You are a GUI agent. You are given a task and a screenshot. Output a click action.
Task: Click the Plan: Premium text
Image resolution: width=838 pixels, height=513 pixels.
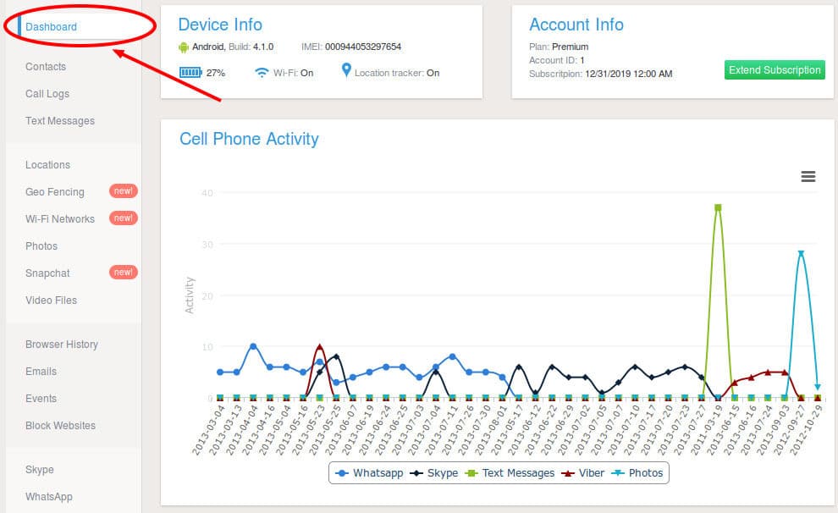tap(559, 47)
